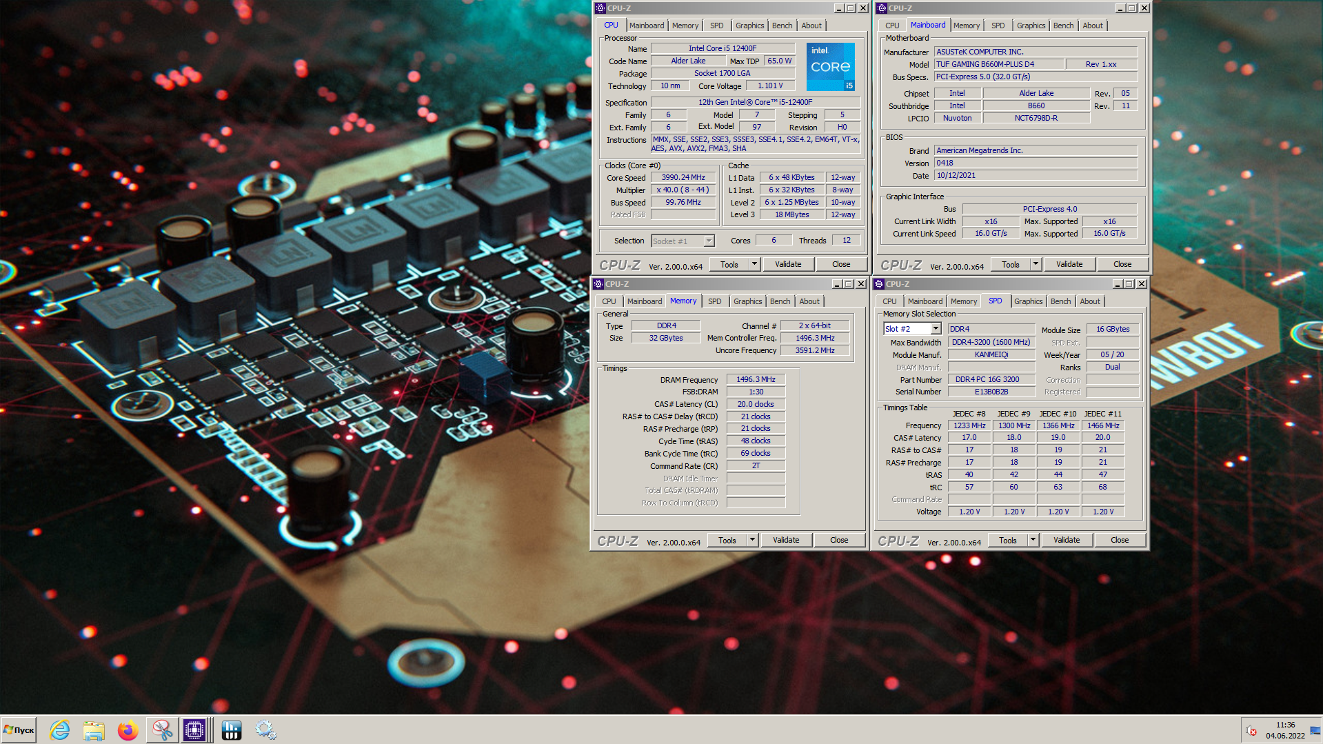
Task: Switch to SPD tab in Memory window
Action: [x=714, y=301]
